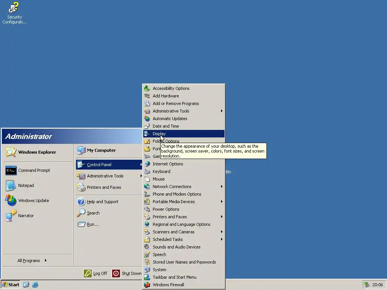Click the My Computer icon in Start menu
Screen dimensions: 387x290
(x=81, y=150)
